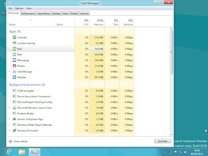This screenshot has width=208, height=156.
Task: Click the End task button
Action: [162, 141]
